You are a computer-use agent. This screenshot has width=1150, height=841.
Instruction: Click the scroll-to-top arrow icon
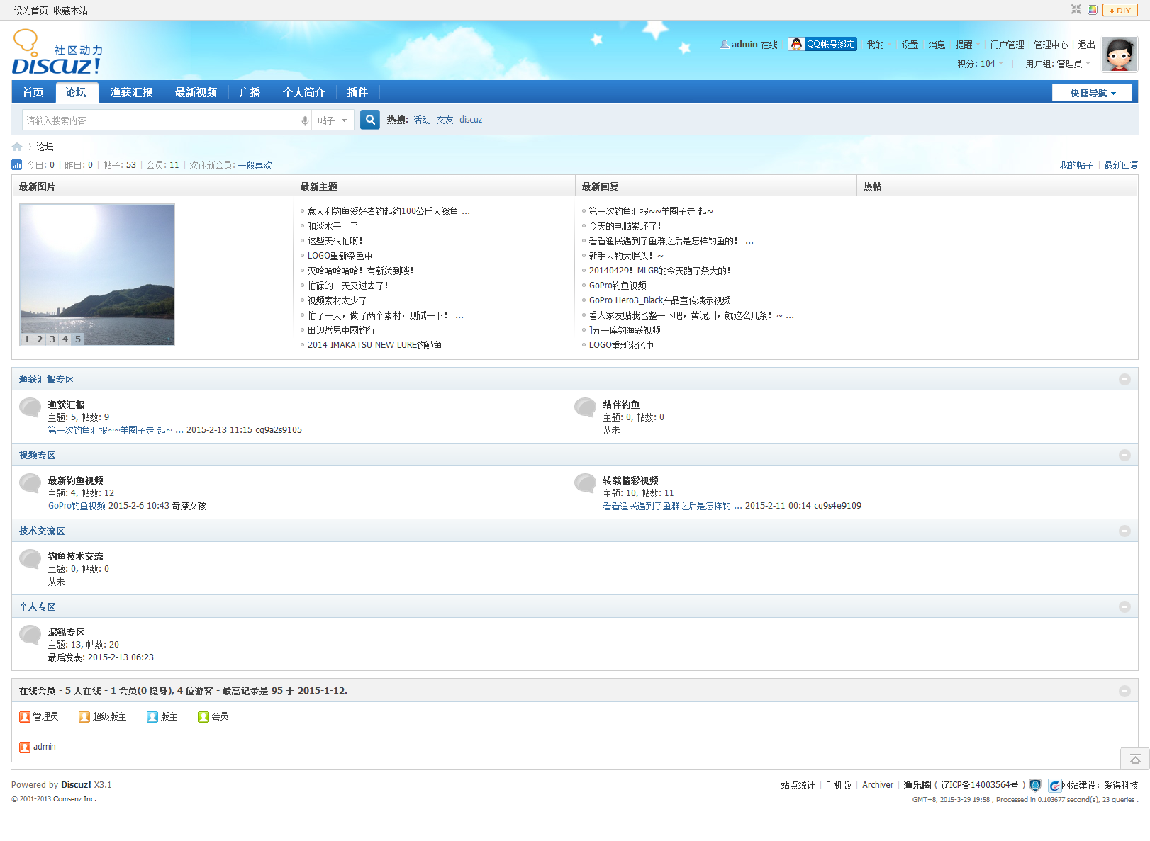[x=1134, y=759]
